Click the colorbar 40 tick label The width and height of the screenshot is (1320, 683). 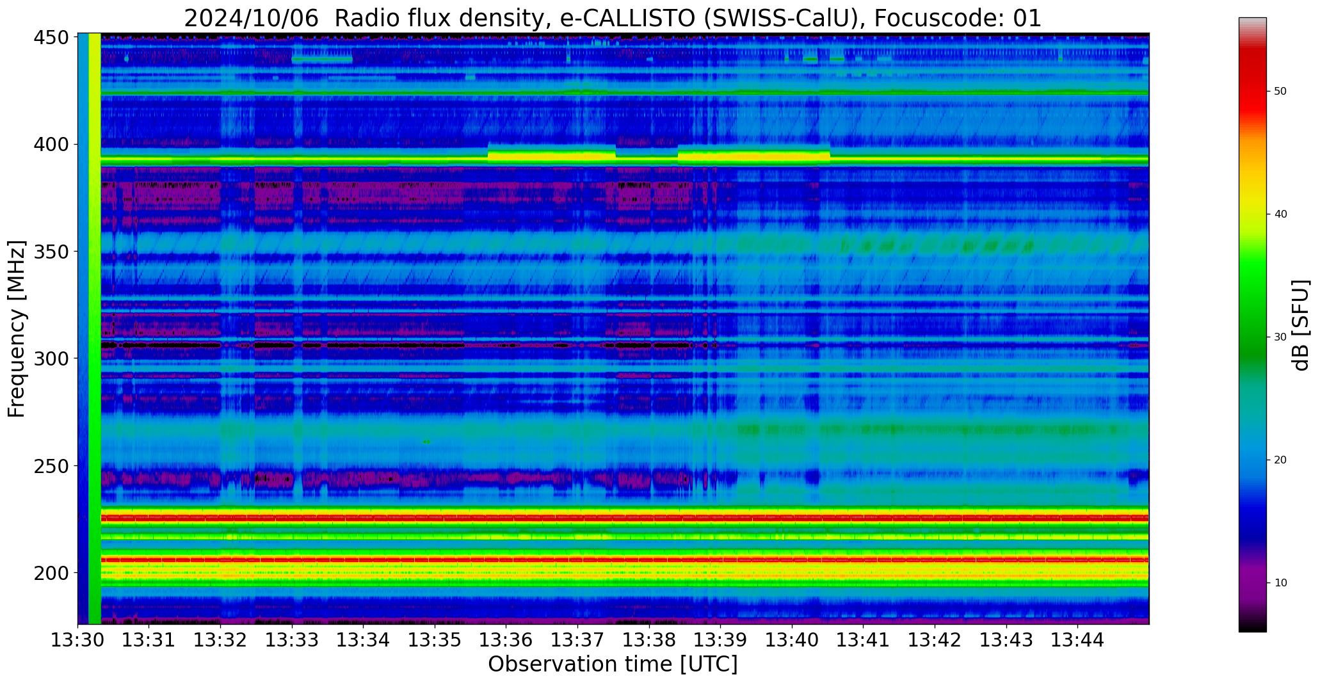(1280, 214)
